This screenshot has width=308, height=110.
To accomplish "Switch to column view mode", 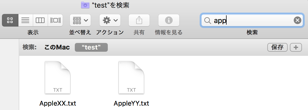I will click(40, 20).
